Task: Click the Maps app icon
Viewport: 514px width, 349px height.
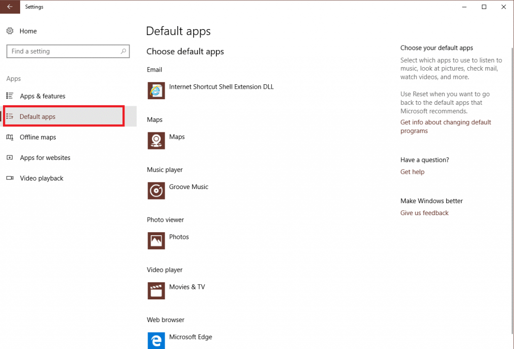Action: [x=156, y=141]
